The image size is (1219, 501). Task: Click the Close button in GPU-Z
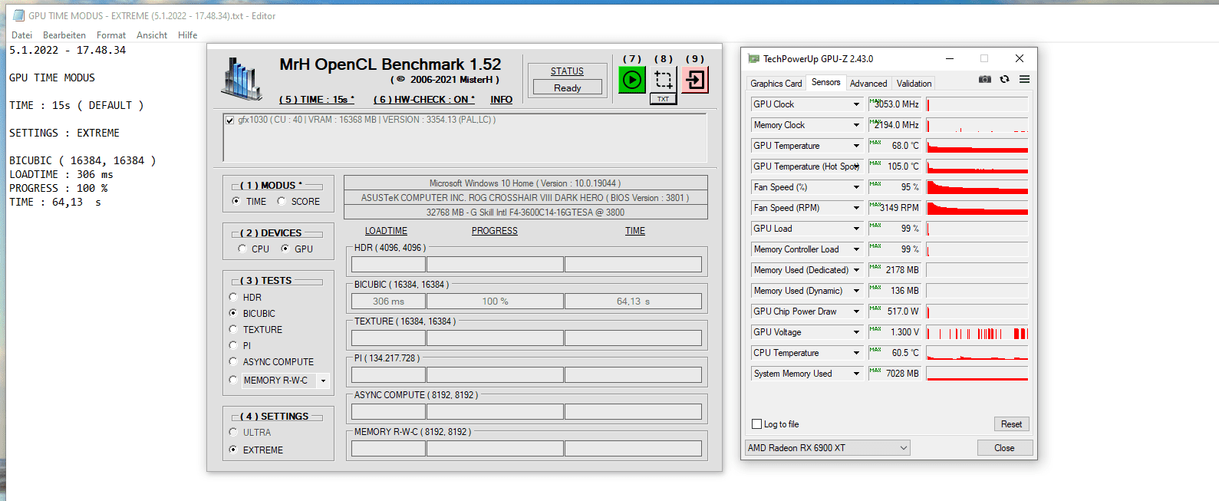(x=1004, y=448)
